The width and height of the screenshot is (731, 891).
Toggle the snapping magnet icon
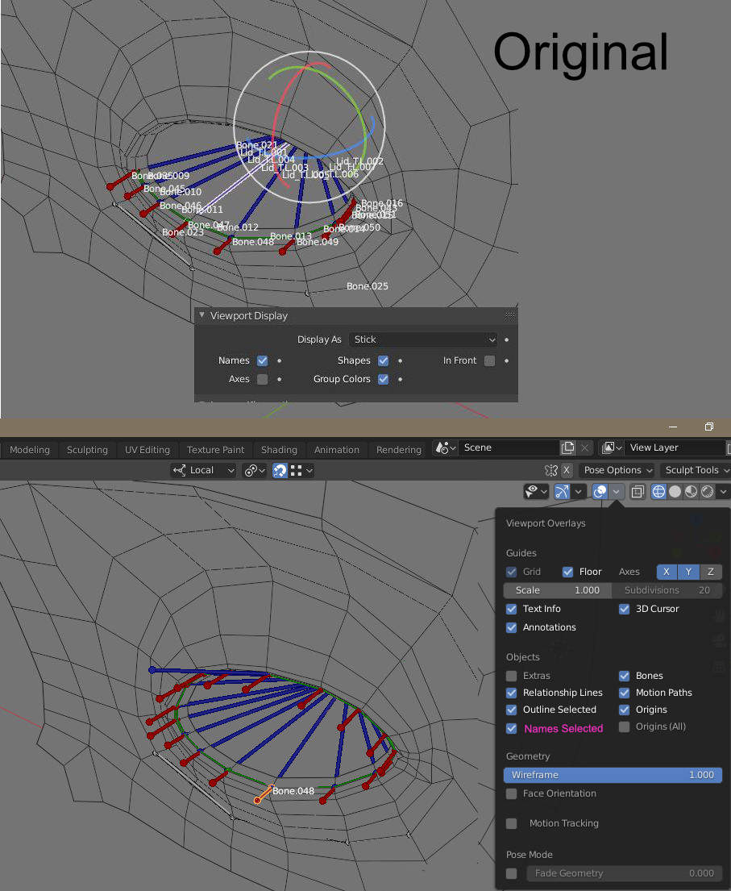[x=280, y=471]
